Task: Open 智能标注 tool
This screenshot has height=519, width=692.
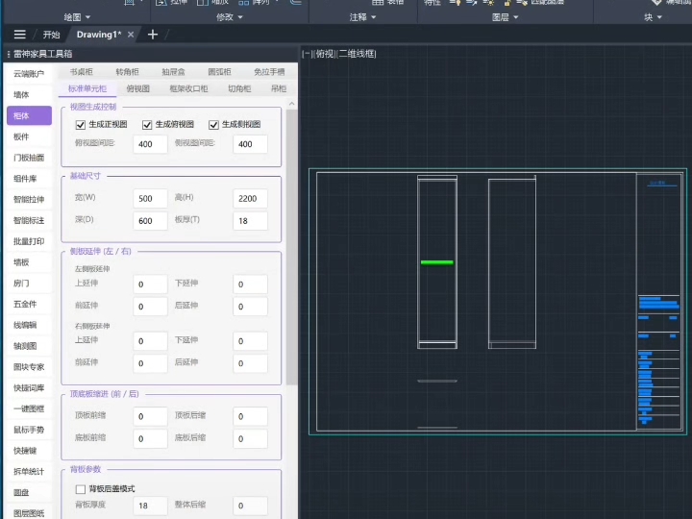Action: [29, 220]
